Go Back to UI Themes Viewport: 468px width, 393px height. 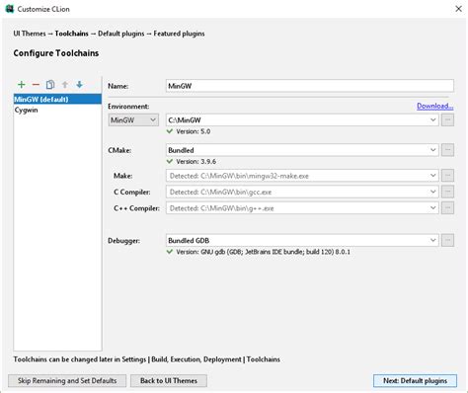click(x=169, y=381)
